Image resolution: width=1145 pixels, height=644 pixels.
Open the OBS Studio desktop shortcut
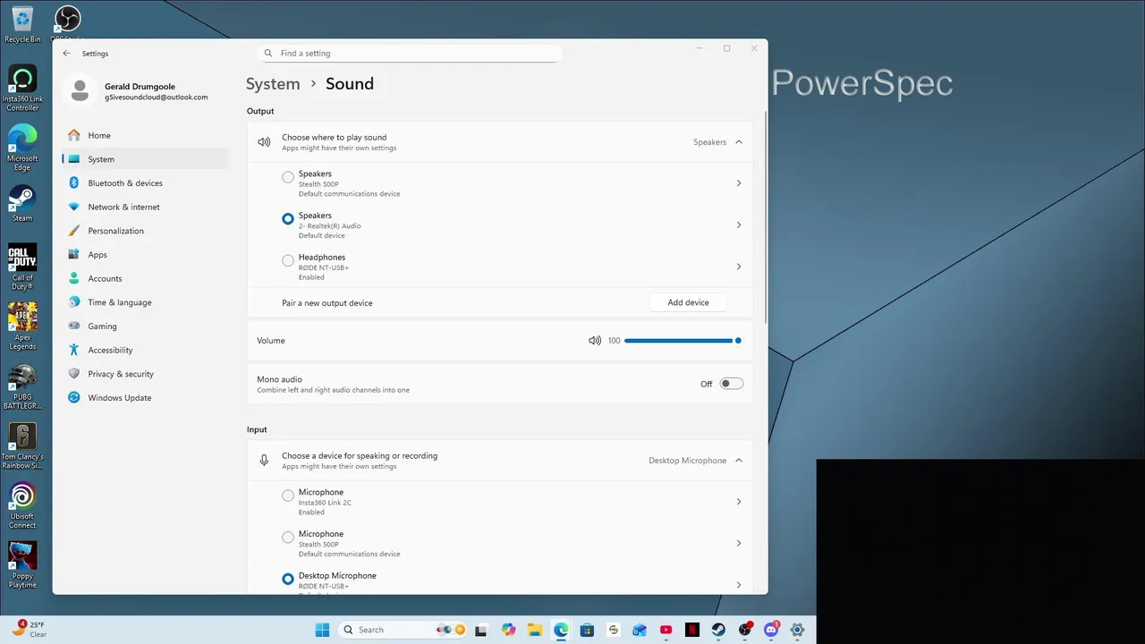click(x=67, y=22)
